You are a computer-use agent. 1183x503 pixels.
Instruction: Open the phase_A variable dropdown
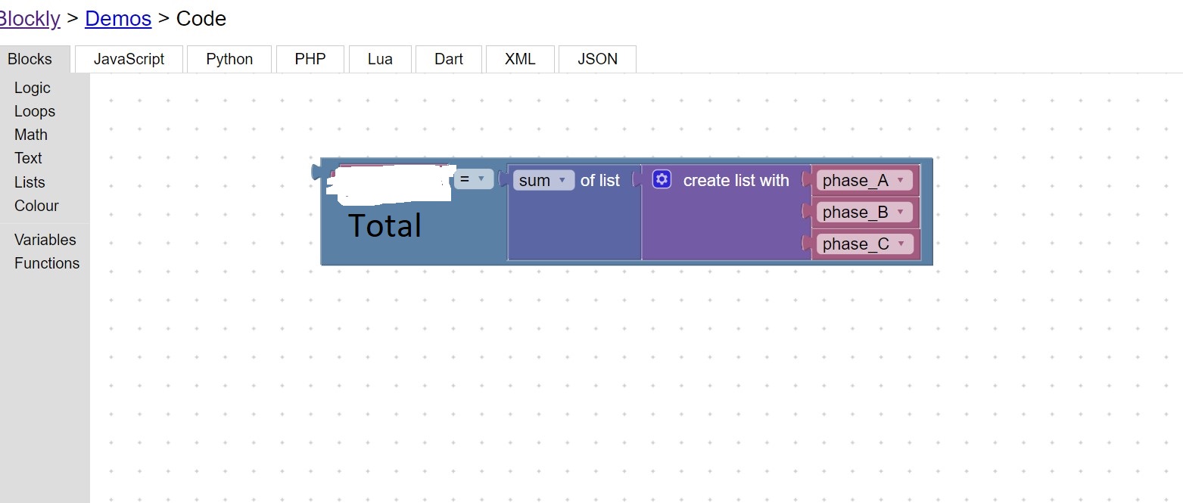click(x=865, y=180)
